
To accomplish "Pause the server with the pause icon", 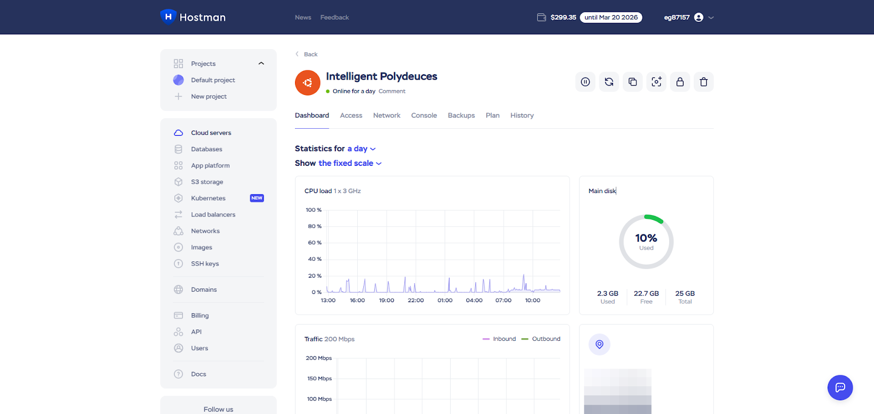I will [x=585, y=82].
